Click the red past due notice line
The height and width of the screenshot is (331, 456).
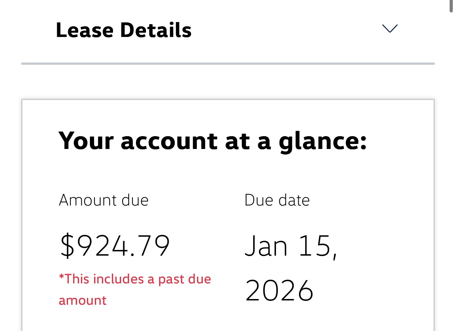(135, 279)
